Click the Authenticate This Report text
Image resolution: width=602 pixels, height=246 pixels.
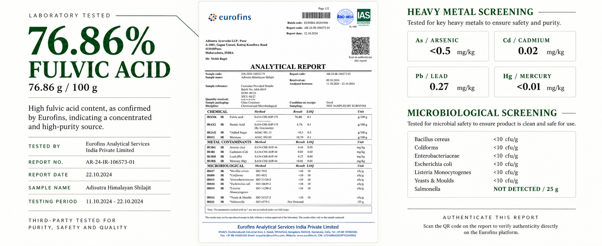[491, 217]
